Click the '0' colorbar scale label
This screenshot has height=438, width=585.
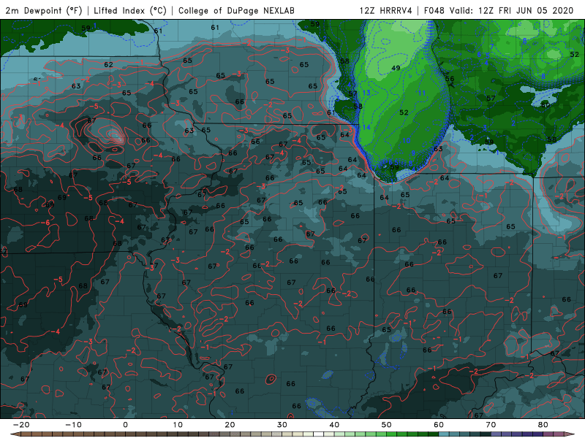pos(125,425)
